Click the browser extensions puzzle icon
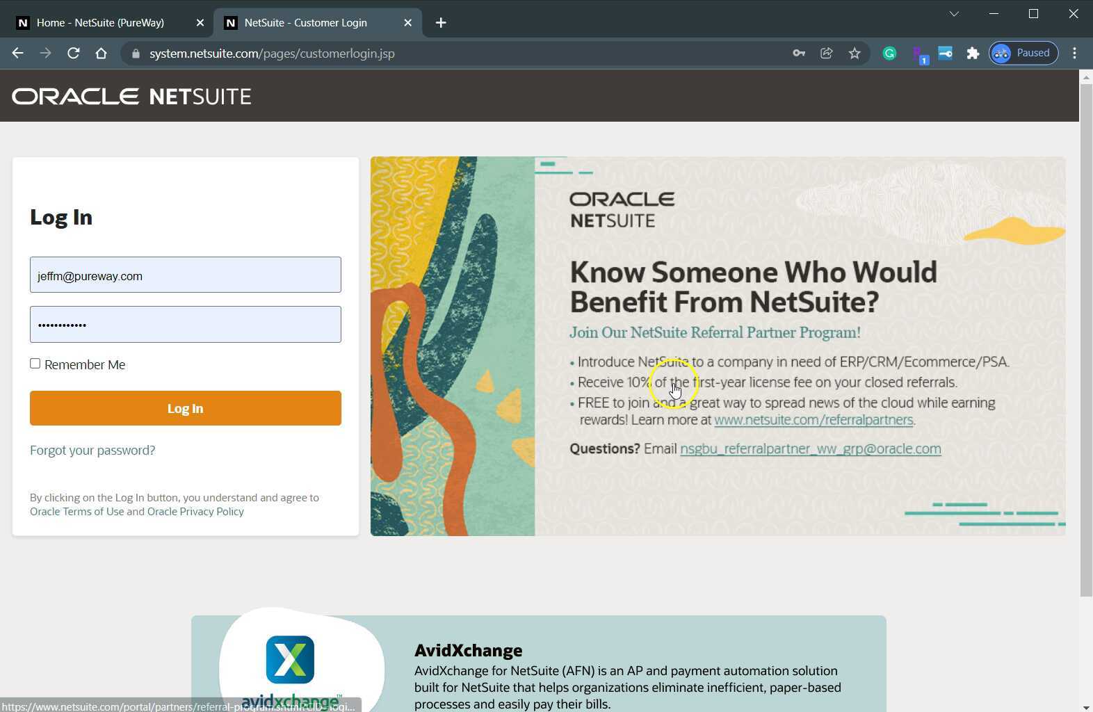This screenshot has width=1093, height=712. tap(973, 53)
